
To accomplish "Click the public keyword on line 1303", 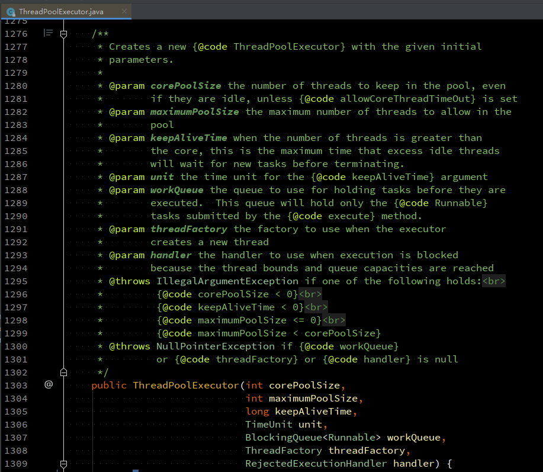I will click(109, 386).
